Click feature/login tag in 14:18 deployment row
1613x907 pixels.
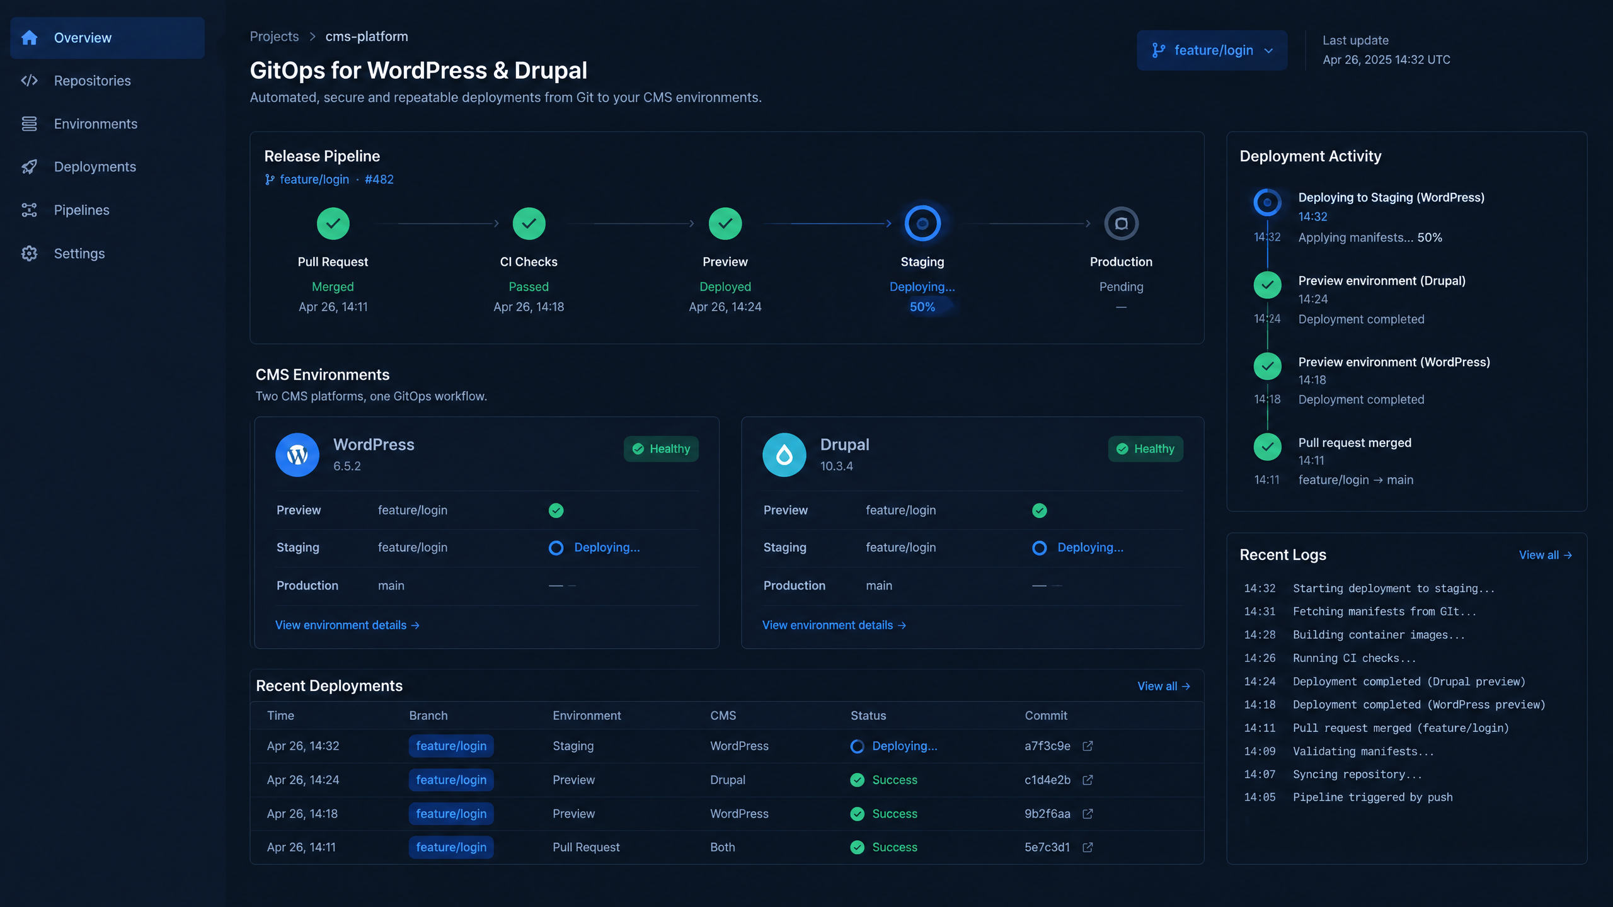[451, 814]
